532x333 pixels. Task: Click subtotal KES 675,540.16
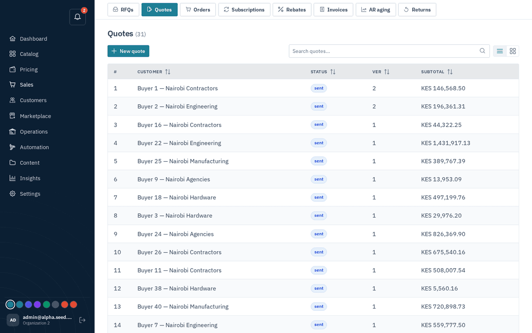pos(443,252)
